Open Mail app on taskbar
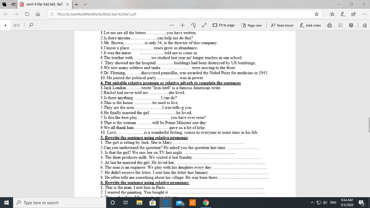This screenshot has width=370, height=208. 180,203
